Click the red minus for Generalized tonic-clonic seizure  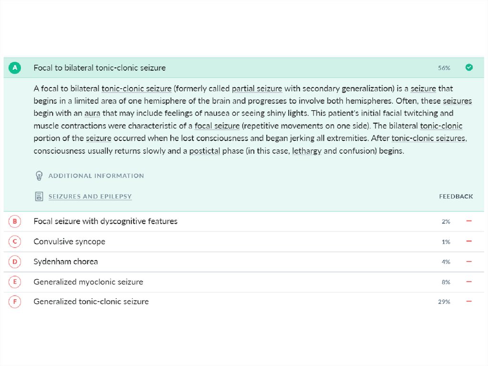point(469,302)
